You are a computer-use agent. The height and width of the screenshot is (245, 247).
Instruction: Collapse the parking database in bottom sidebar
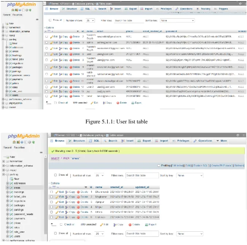coord(4,174)
